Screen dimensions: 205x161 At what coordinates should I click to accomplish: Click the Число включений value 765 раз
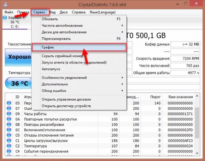pos(185,66)
